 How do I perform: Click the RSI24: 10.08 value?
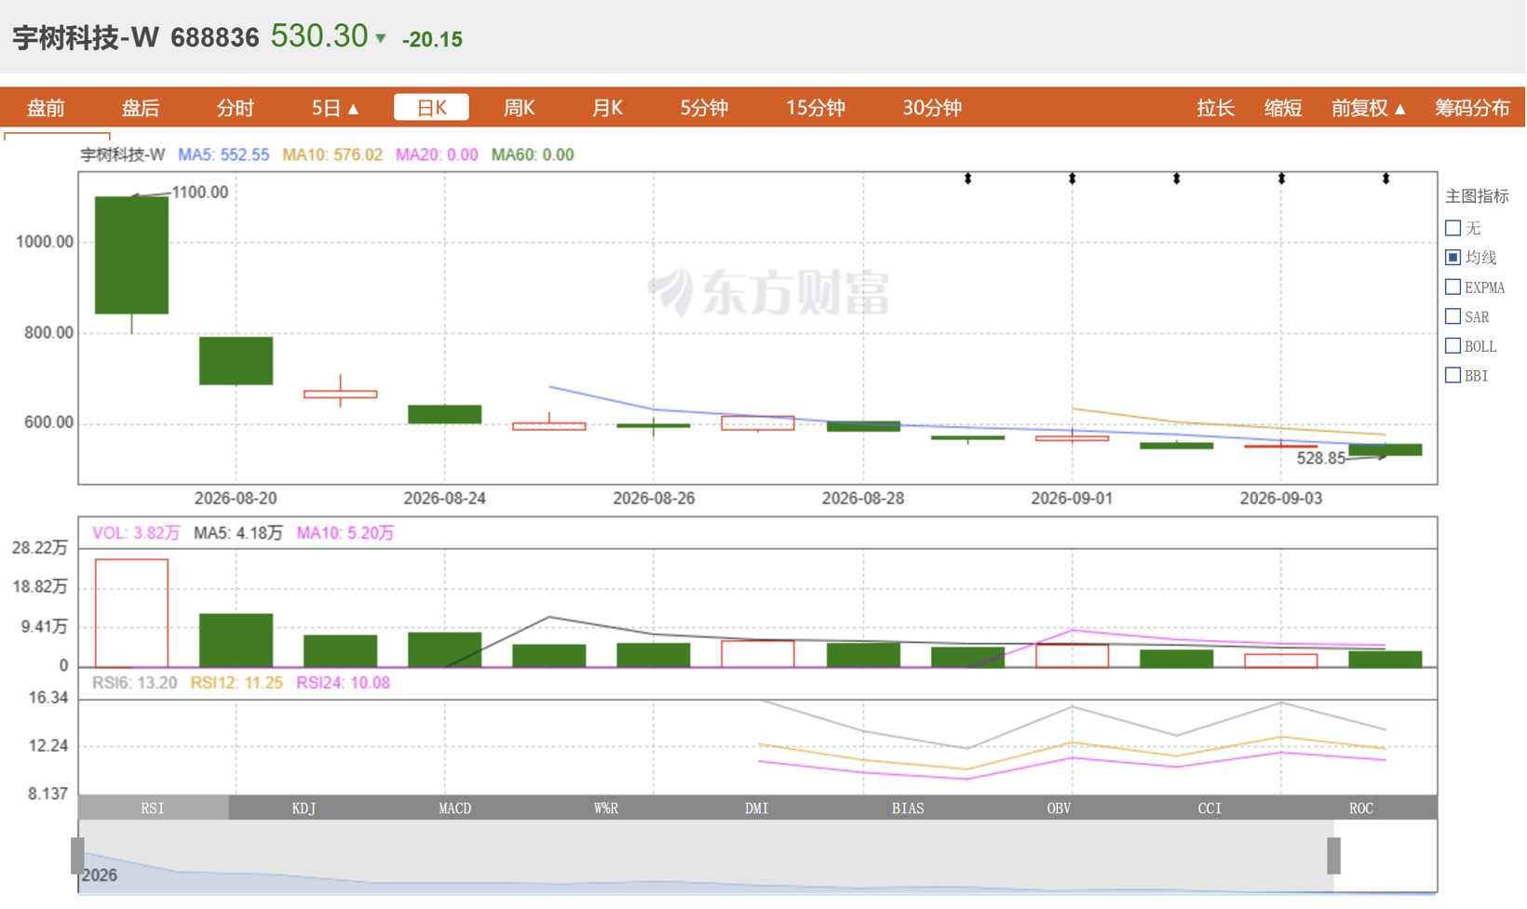(343, 683)
